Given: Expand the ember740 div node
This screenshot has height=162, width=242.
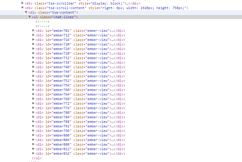Looking at the screenshot, I should coord(33,67).
